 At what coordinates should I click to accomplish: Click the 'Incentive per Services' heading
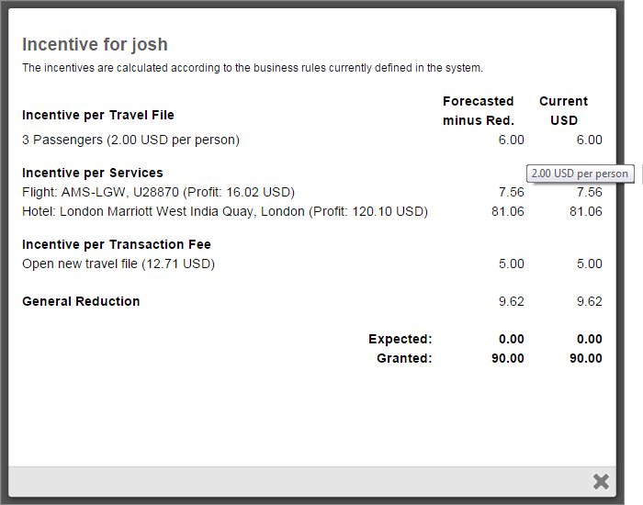[x=93, y=173]
